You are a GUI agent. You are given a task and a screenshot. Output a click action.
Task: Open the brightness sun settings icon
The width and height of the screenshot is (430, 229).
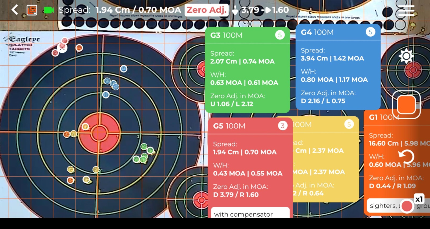click(406, 56)
